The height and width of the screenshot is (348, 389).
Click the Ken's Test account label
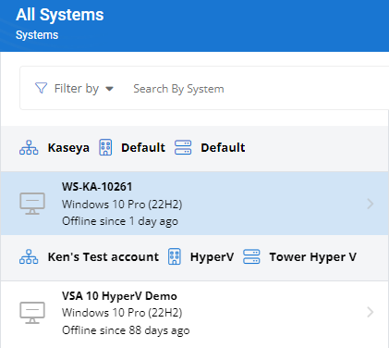pos(103,256)
